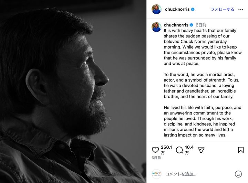The height and width of the screenshot is (183, 248).
Task: Click the 10.4万 comment count
Action: coord(189,150)
